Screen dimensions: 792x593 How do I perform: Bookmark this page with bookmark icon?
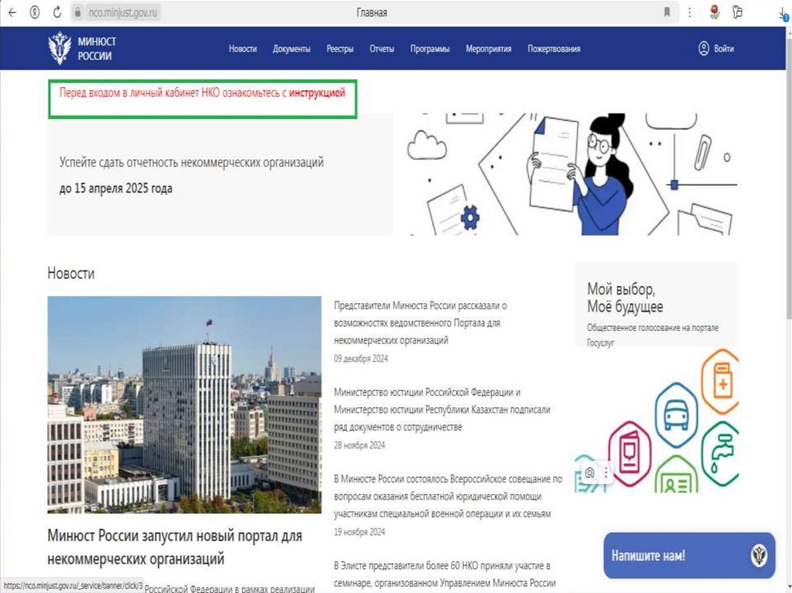click(667, 12)
